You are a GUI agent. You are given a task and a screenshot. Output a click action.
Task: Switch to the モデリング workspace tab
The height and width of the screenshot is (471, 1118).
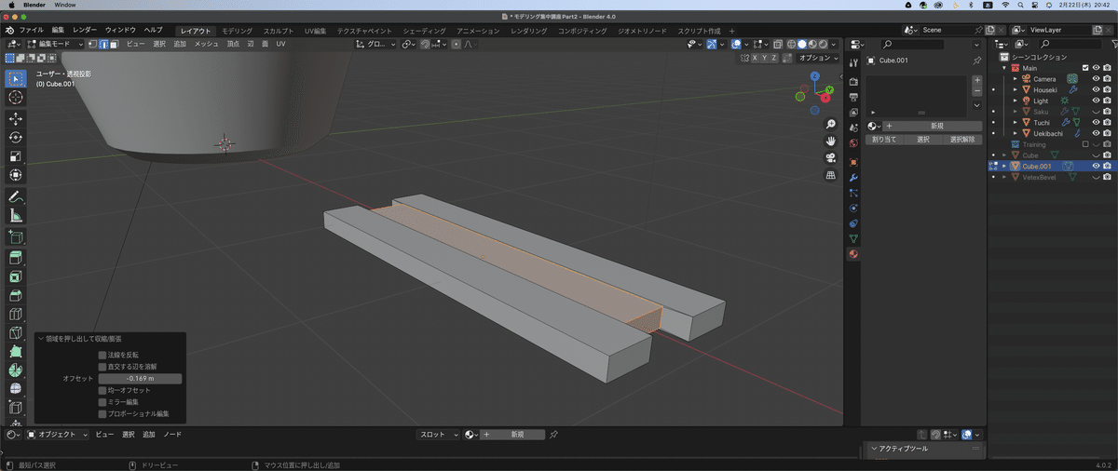coord(237,31)
